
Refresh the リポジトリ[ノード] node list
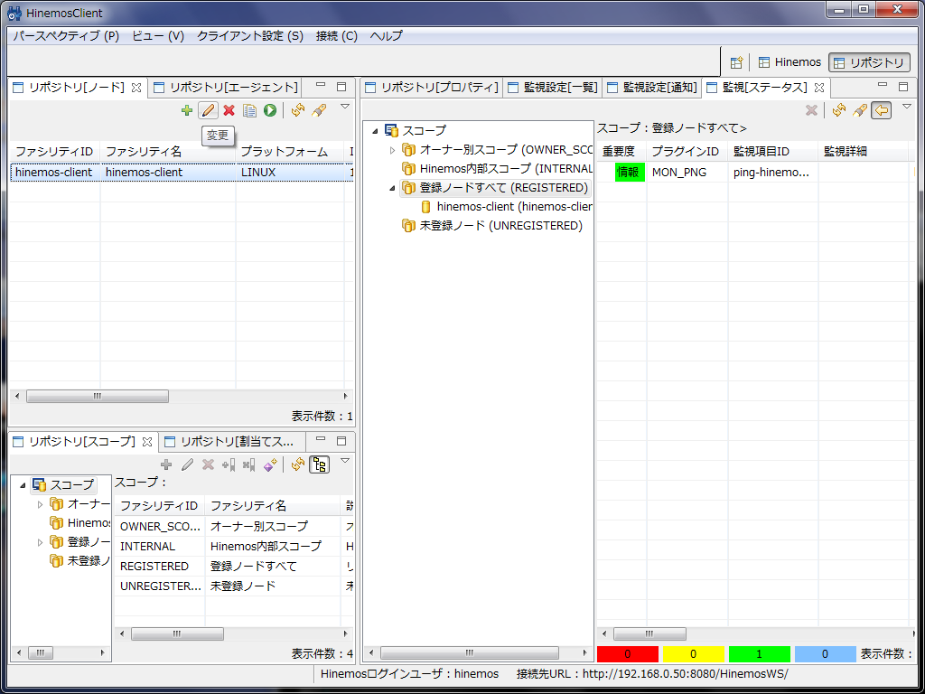pos(298,110)
